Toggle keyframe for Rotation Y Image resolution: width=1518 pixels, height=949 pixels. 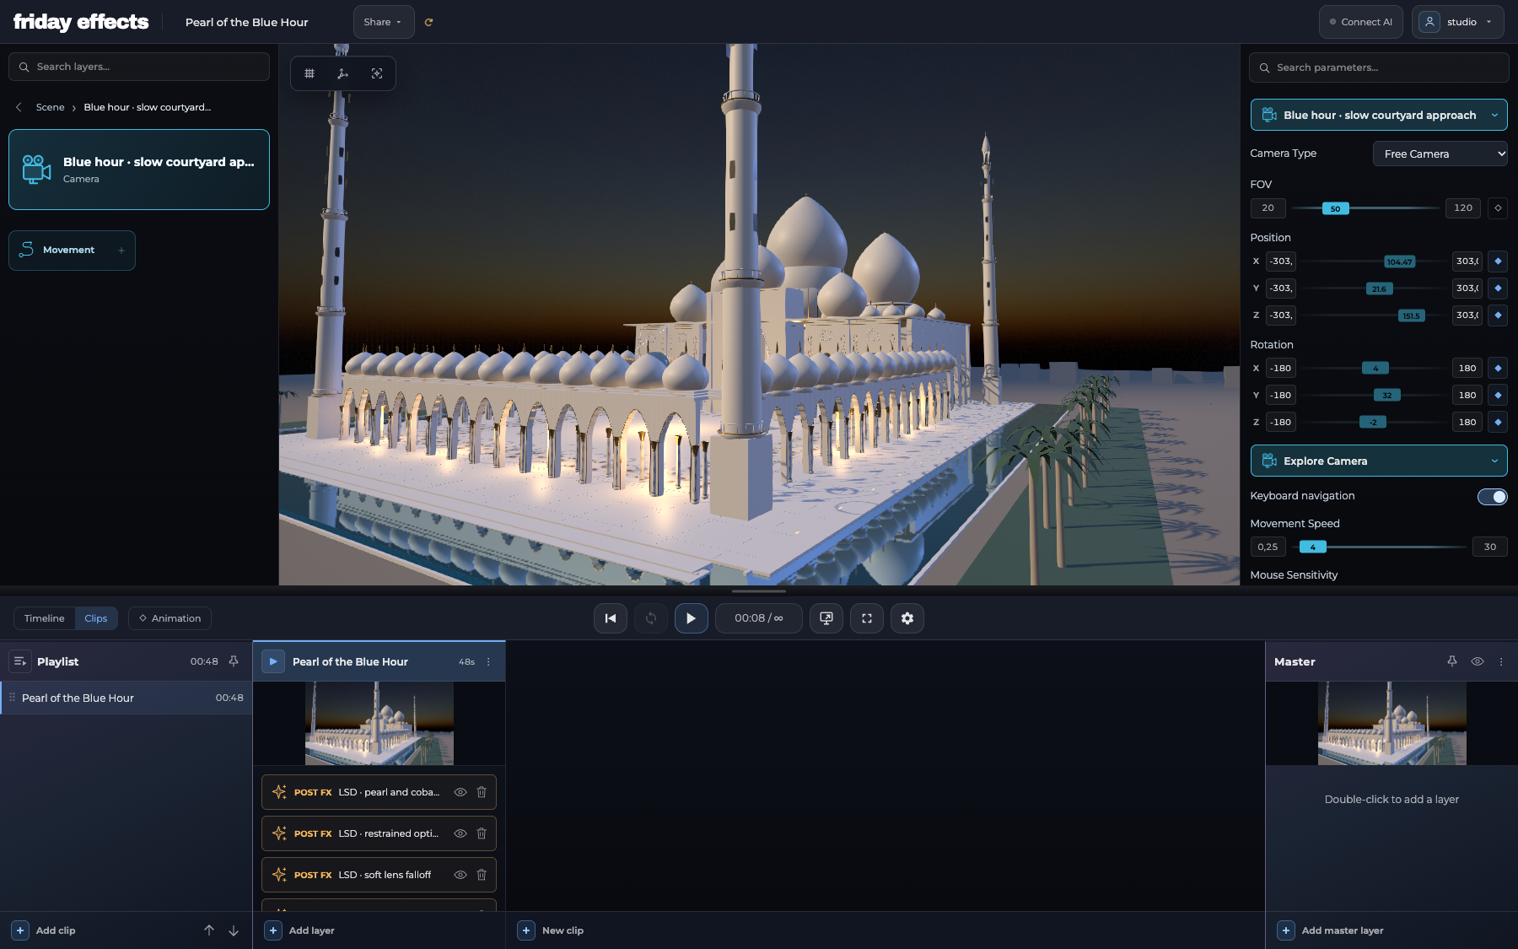pyautogui.click(x=1498, y=396)
